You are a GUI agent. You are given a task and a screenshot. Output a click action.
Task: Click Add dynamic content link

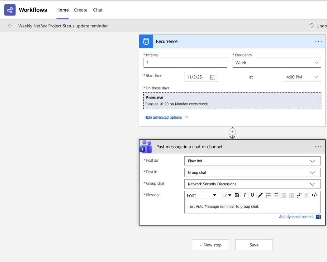point(296,217)
